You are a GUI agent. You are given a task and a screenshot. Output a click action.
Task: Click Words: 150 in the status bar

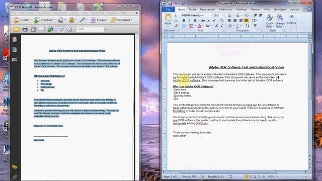click(x=189, y=176)
